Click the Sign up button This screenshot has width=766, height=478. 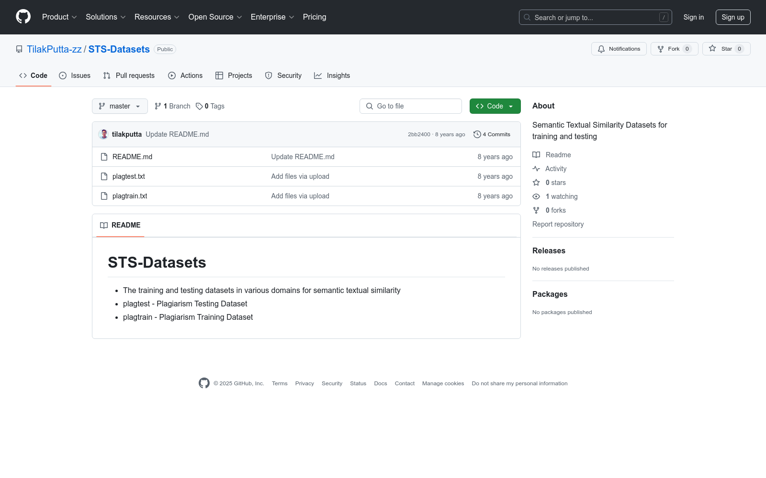(x=733, y=17)
